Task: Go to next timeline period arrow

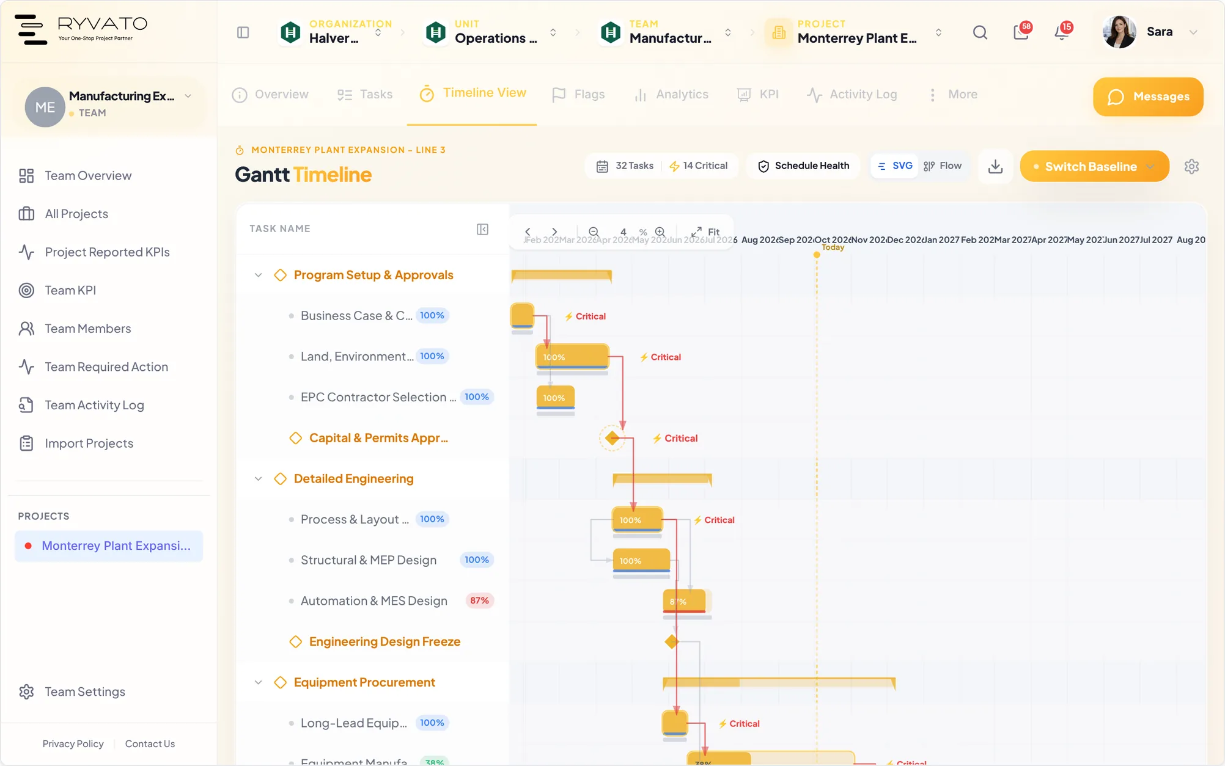Action: click(x=554, y=232)
